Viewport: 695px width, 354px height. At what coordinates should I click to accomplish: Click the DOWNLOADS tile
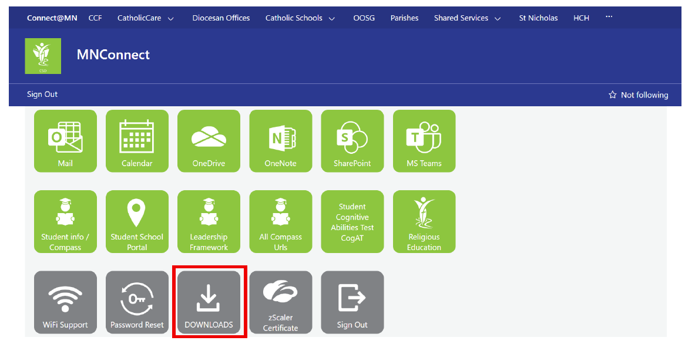(x=209, y=302)
